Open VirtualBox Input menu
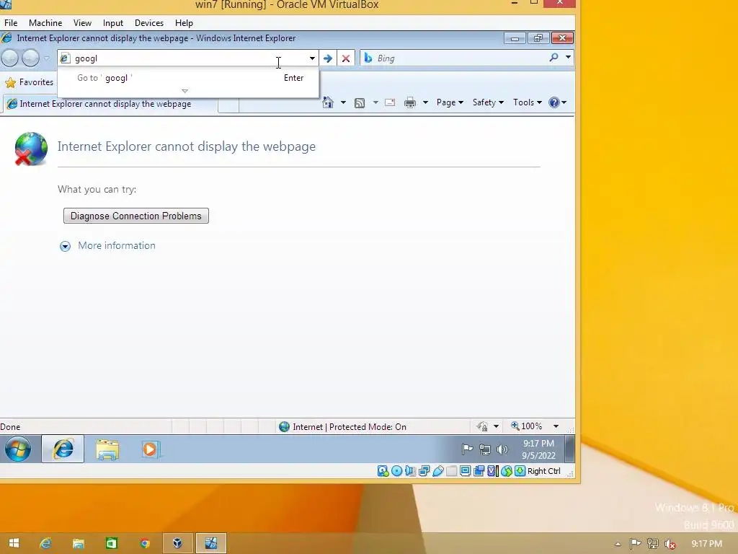Viewport: 738px width, 554px height. [x=113, y=22]
